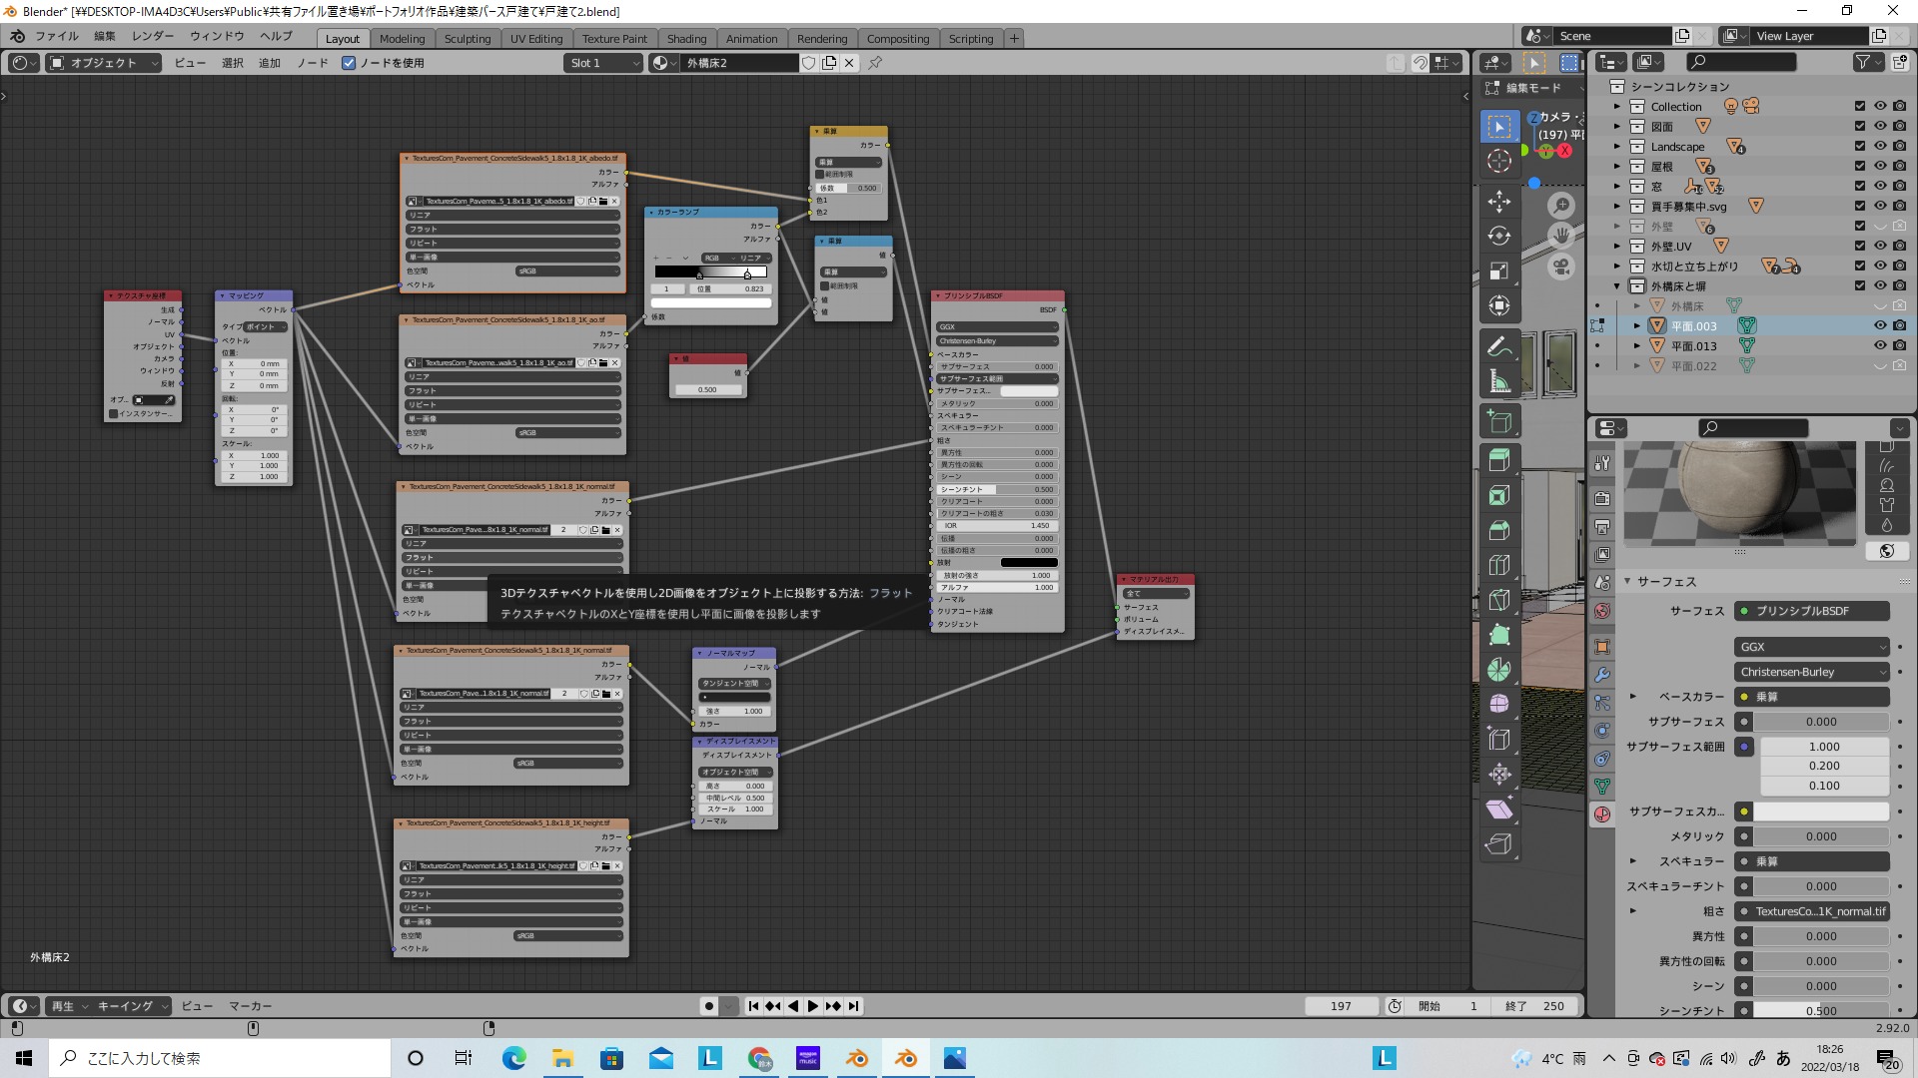
Task: Hide the 平面.003 object with eye icon
Action: [1879, 326]
